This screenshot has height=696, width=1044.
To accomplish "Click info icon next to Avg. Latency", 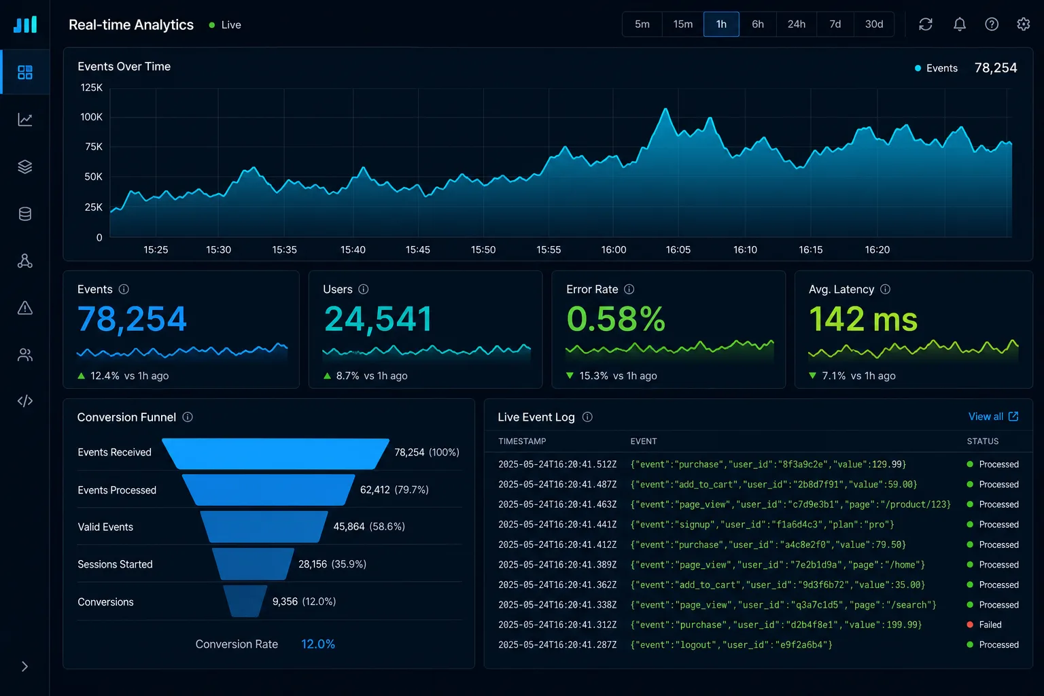I will click(x=886, y=289).
